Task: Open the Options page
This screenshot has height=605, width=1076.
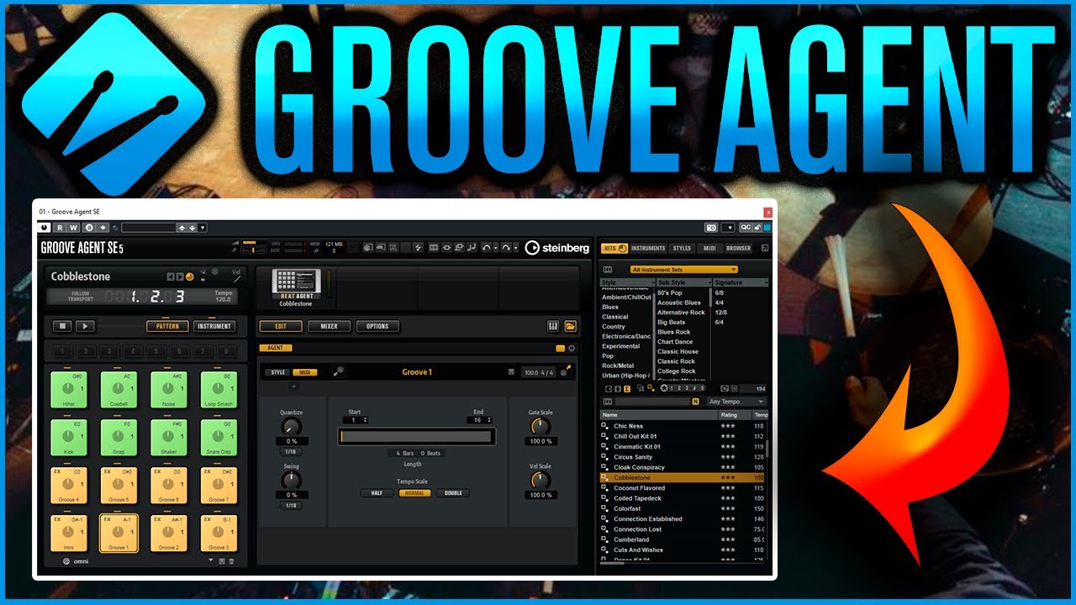Action: tap(377, 326)
